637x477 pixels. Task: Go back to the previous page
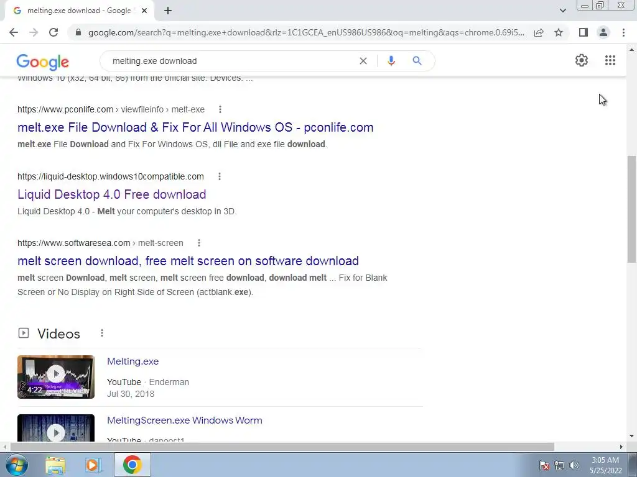point(14,32)
